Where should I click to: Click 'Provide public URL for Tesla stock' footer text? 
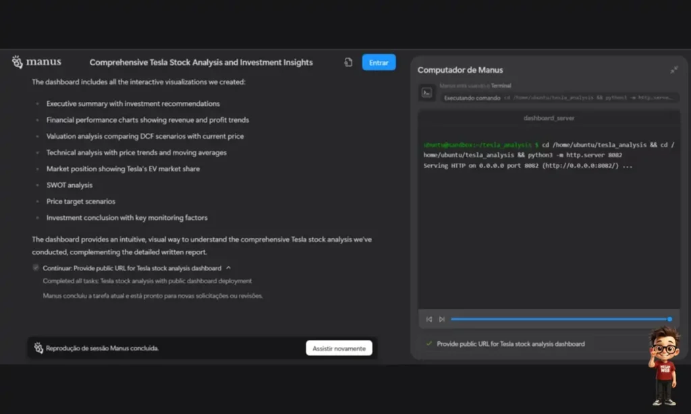(x=511, y=343)
